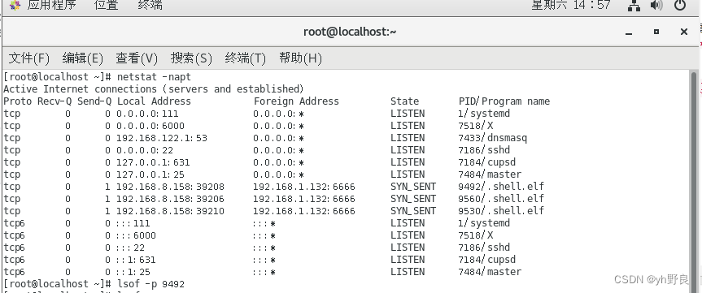Open the power button tray icon

pyautogui.click(x=679, y=6)
